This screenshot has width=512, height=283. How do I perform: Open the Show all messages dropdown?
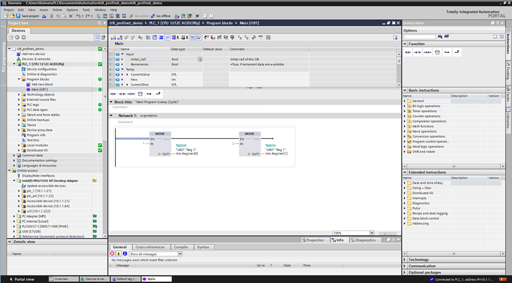tap(180, 254)
